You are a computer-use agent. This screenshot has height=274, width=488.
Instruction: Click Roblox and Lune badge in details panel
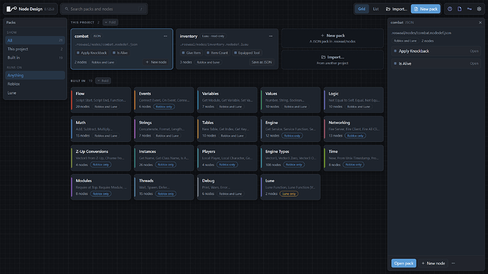click(405, 41)
